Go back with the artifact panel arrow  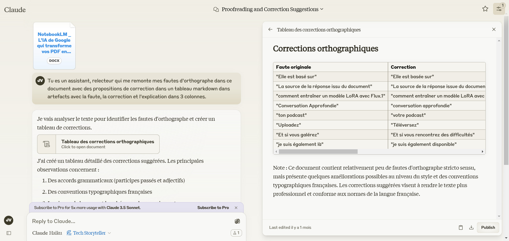pos(270,29)
